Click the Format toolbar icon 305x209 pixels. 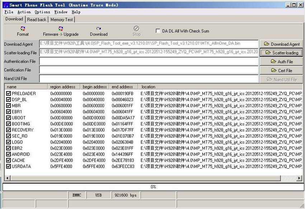coord(23,29)
